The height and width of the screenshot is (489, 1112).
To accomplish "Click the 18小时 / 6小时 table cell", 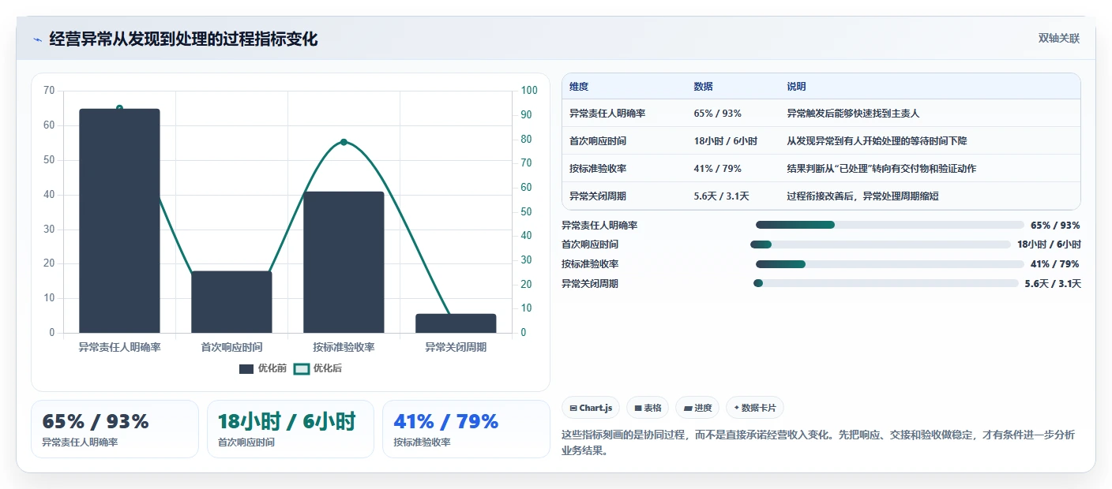I will click(725, 141).
